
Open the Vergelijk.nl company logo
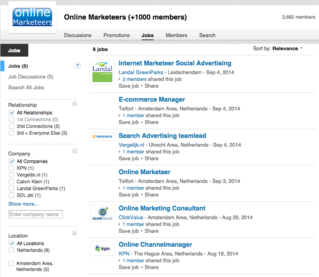[102, 136]
